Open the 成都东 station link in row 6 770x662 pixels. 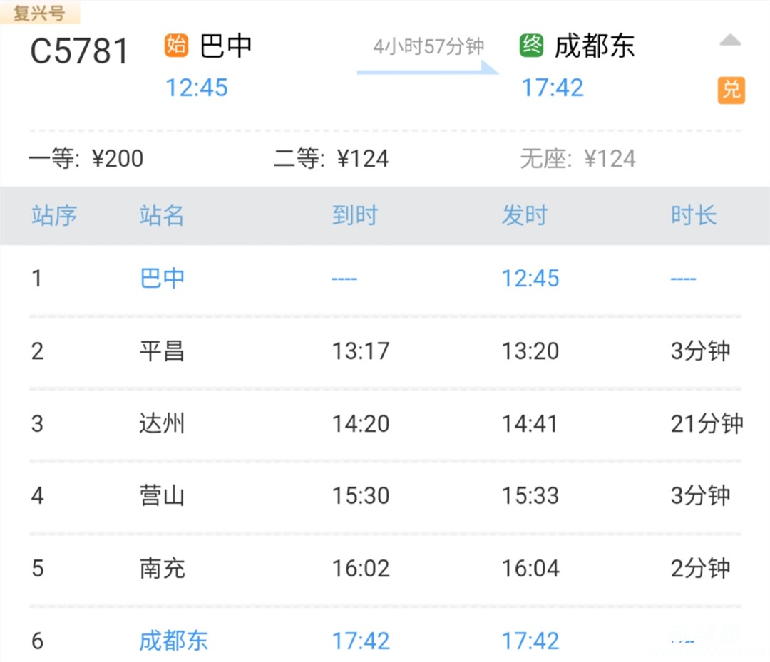tap(173, 641)
